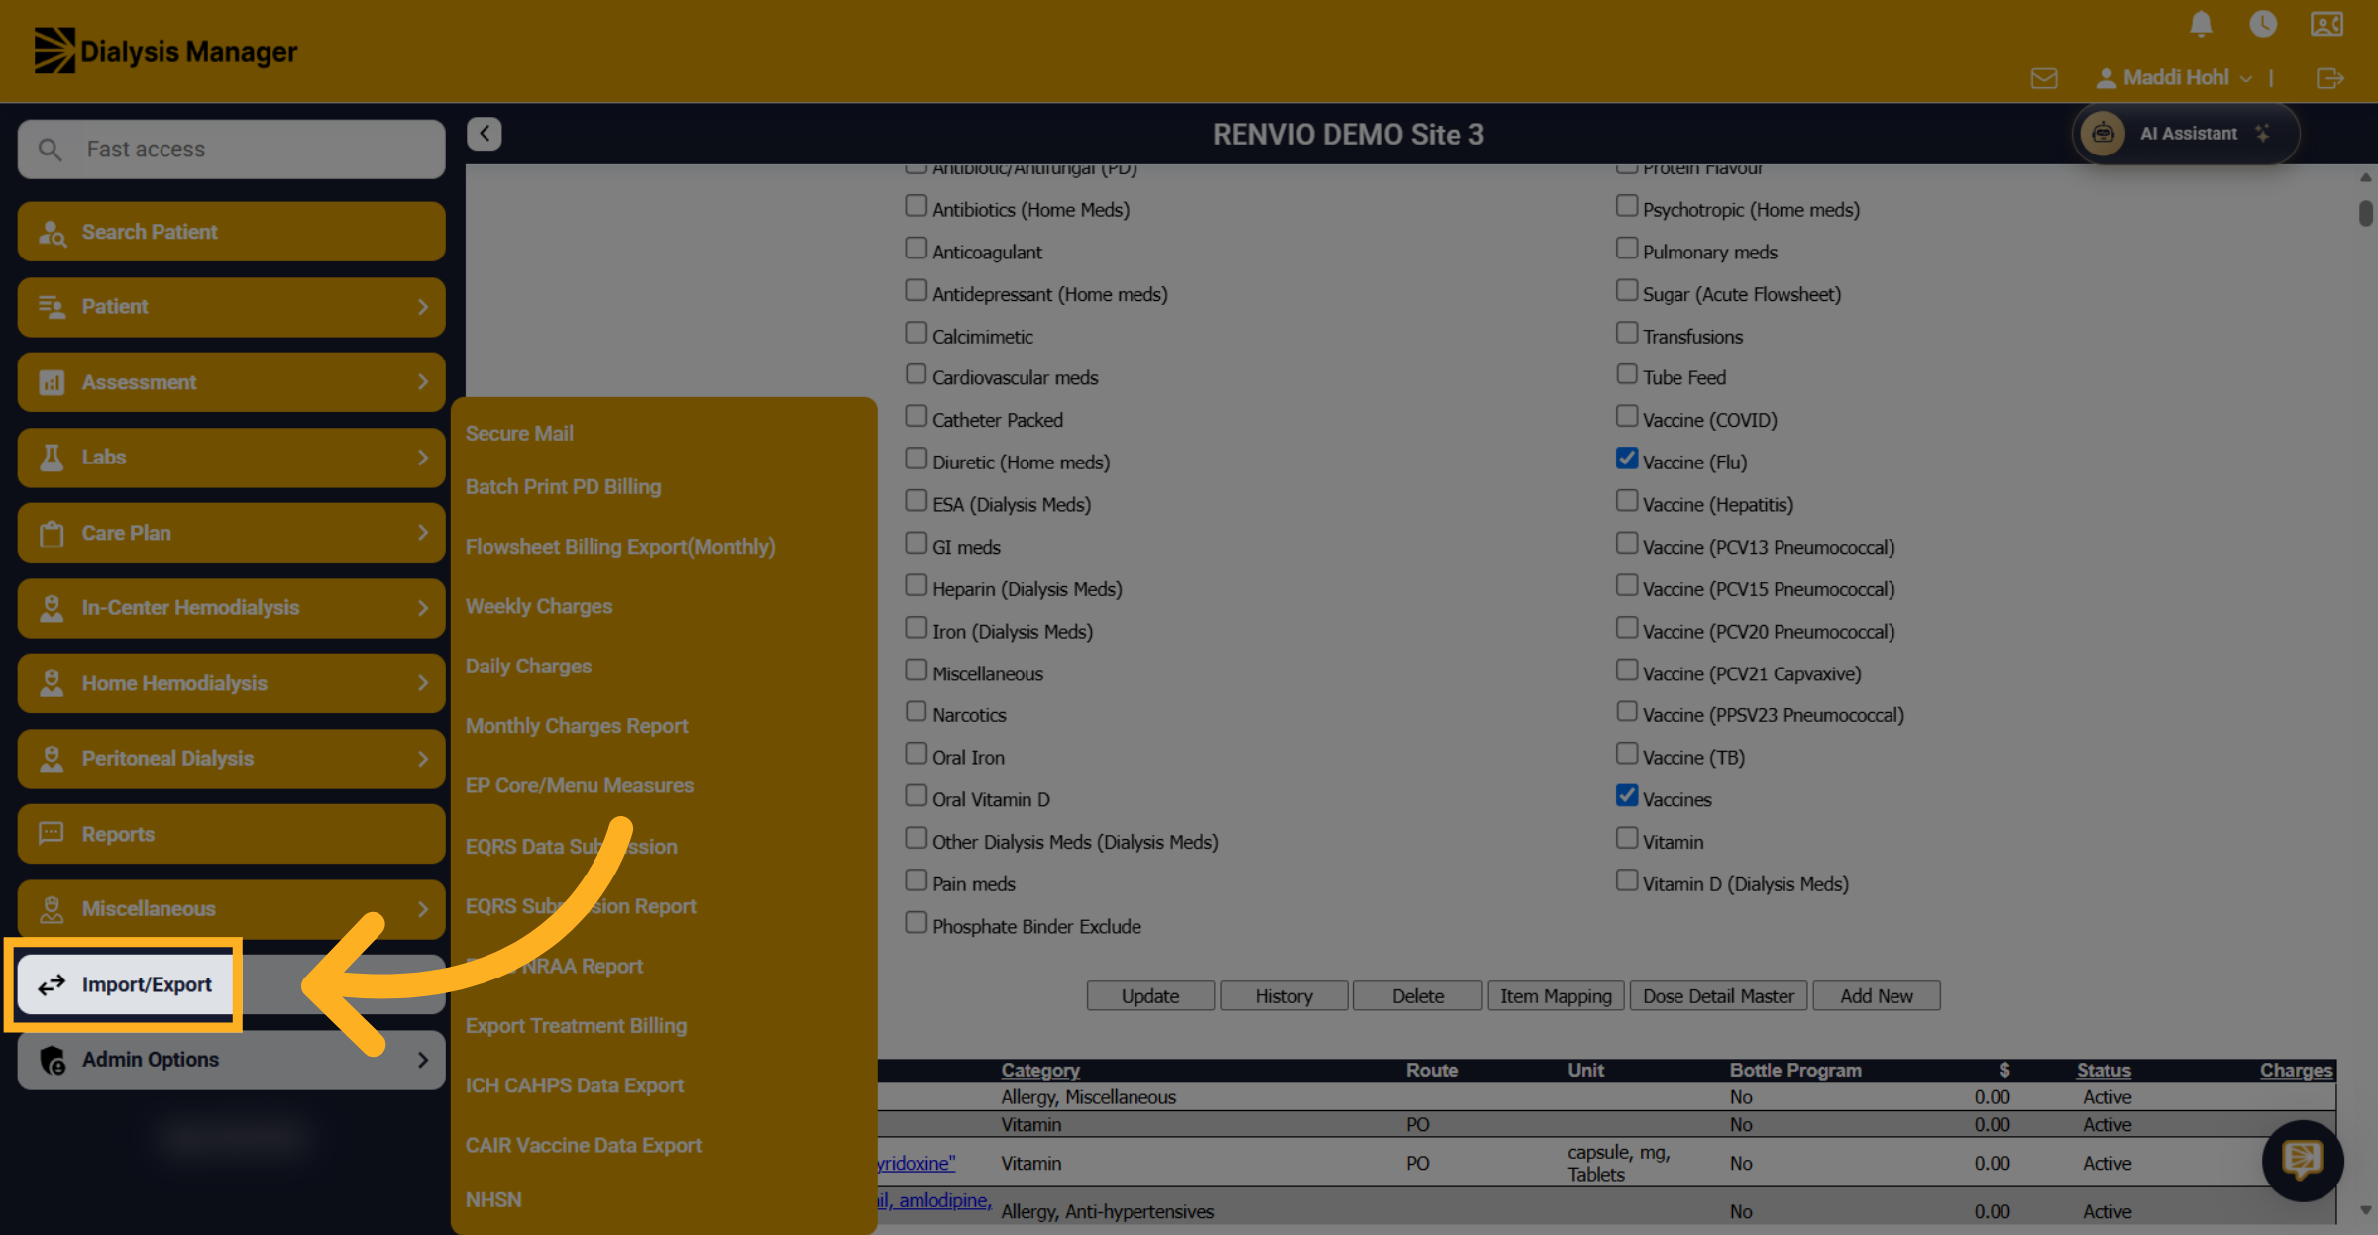Uncheck the Vaccines checkbox
Viewport: 2378px width, 1235px height.
(x=1626, y=796)
